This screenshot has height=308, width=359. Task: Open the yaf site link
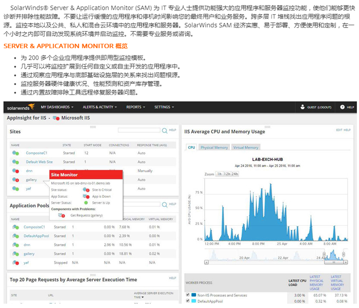(28, 188)
